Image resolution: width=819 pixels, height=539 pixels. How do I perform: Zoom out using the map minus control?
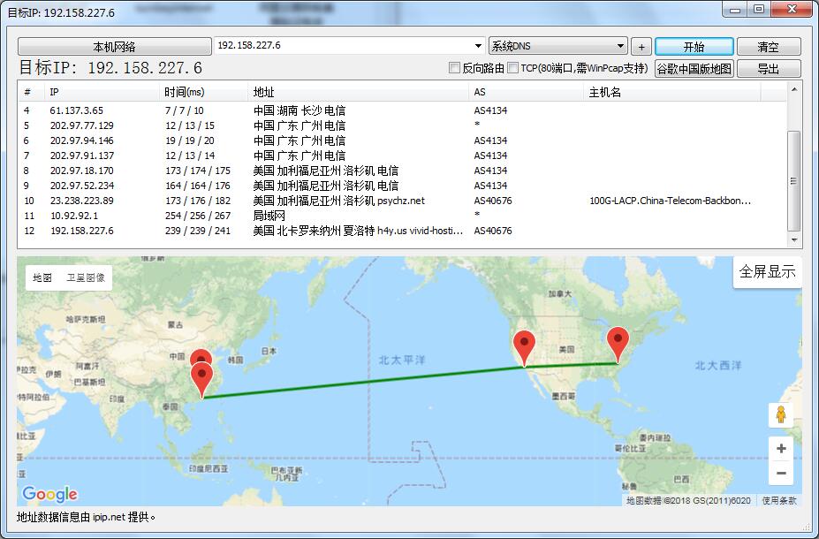(780, 473)
